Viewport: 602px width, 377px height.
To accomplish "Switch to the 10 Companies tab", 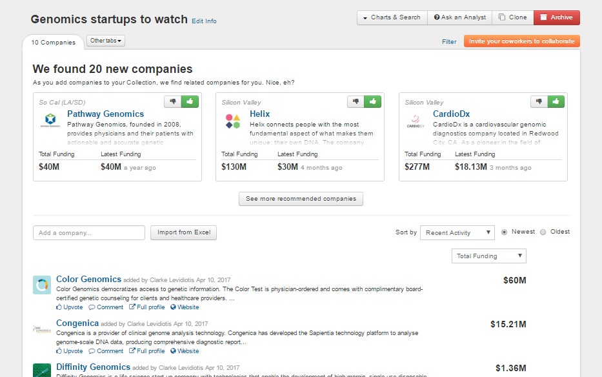I will tap(54, 43).
